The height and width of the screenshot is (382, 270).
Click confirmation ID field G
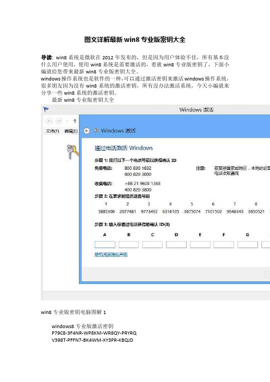(248, 244)
